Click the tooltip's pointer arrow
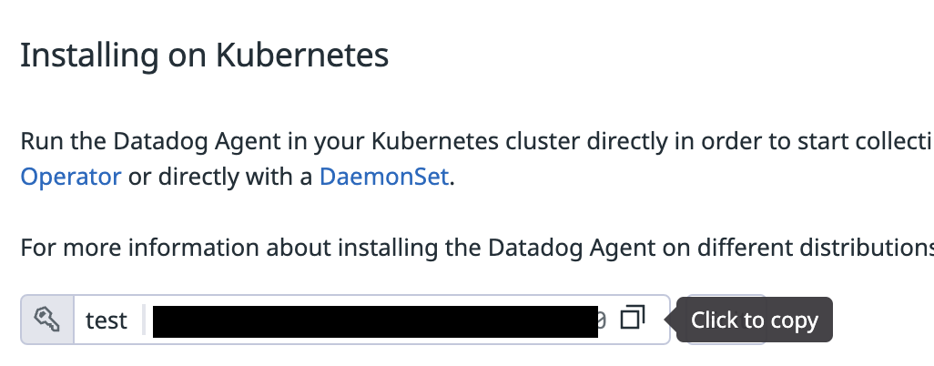The height and width of the screenshot is (366, 934). pos(671,320)
